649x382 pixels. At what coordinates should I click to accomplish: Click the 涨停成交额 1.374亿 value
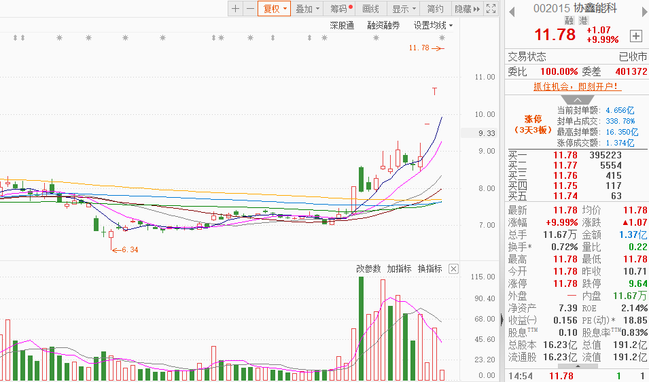point(620,143)
